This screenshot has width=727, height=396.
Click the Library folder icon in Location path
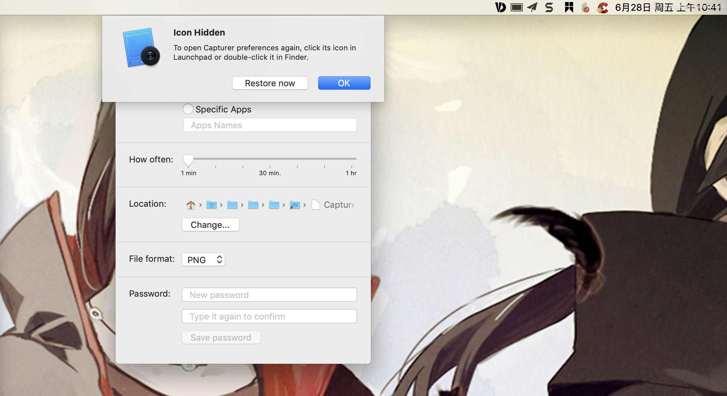(x=211, y=205)
